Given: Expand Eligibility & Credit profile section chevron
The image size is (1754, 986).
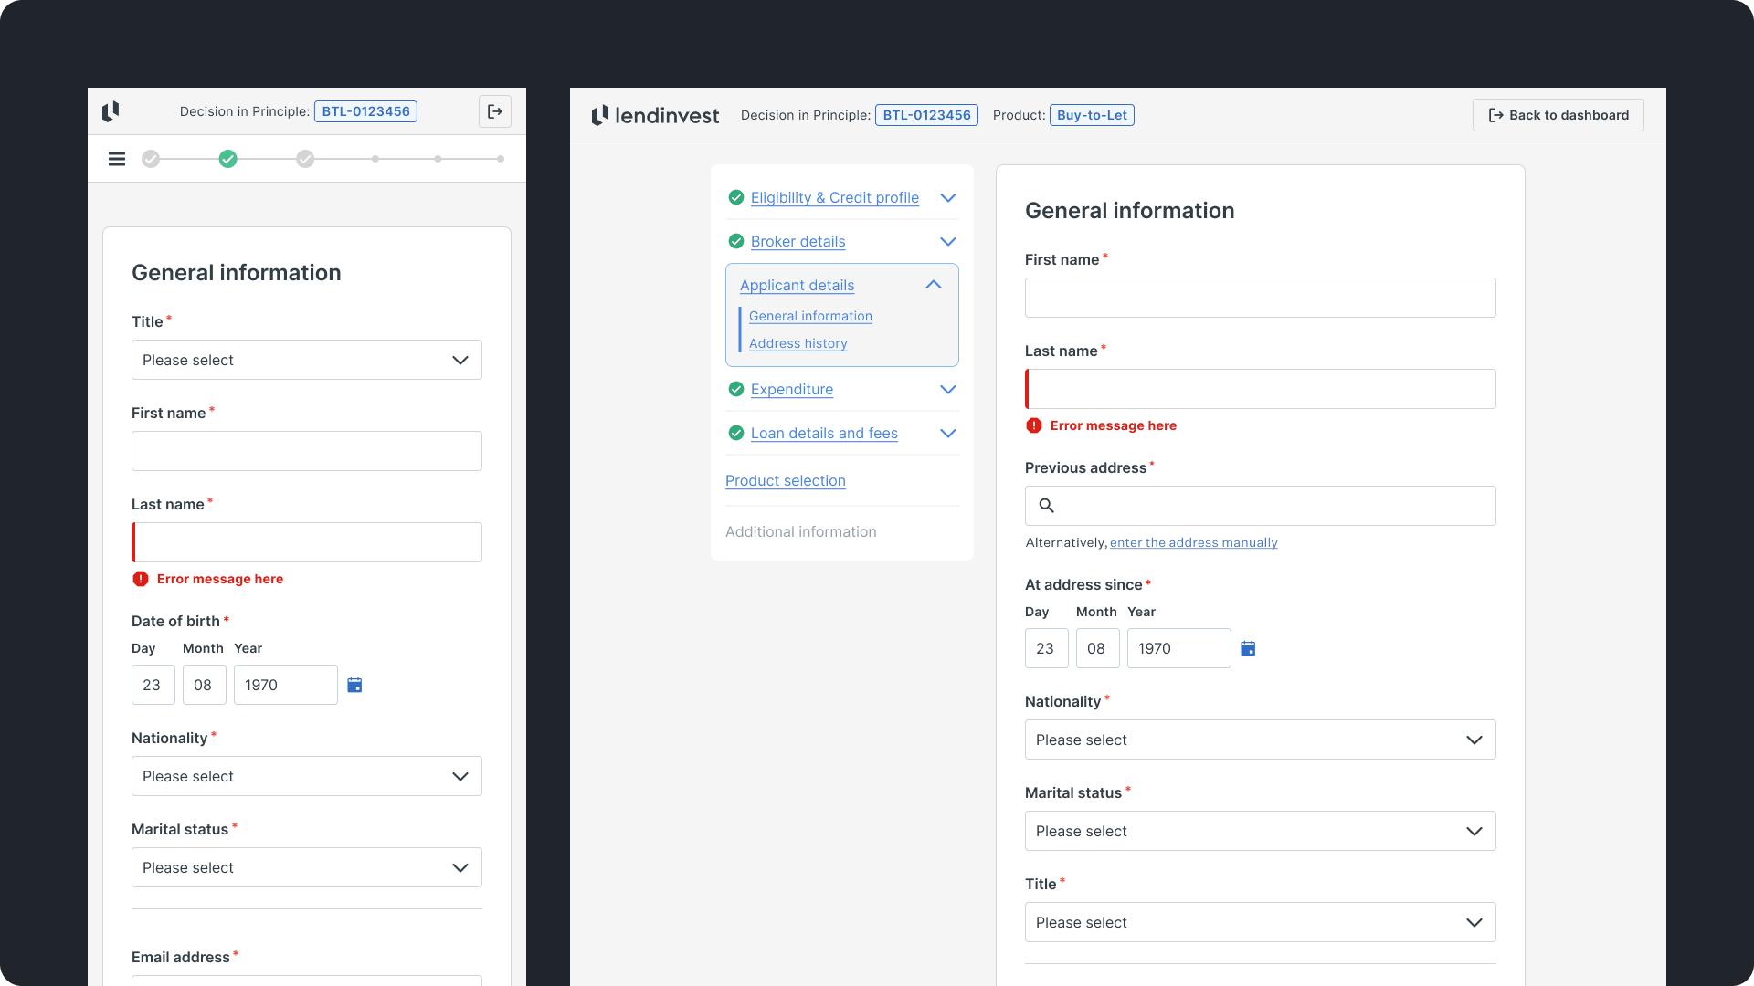Looking at the screenshot, I should tap(948, 198).
